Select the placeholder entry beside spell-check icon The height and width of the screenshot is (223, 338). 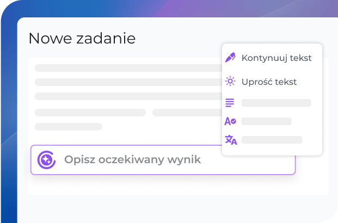click(266, 121)
